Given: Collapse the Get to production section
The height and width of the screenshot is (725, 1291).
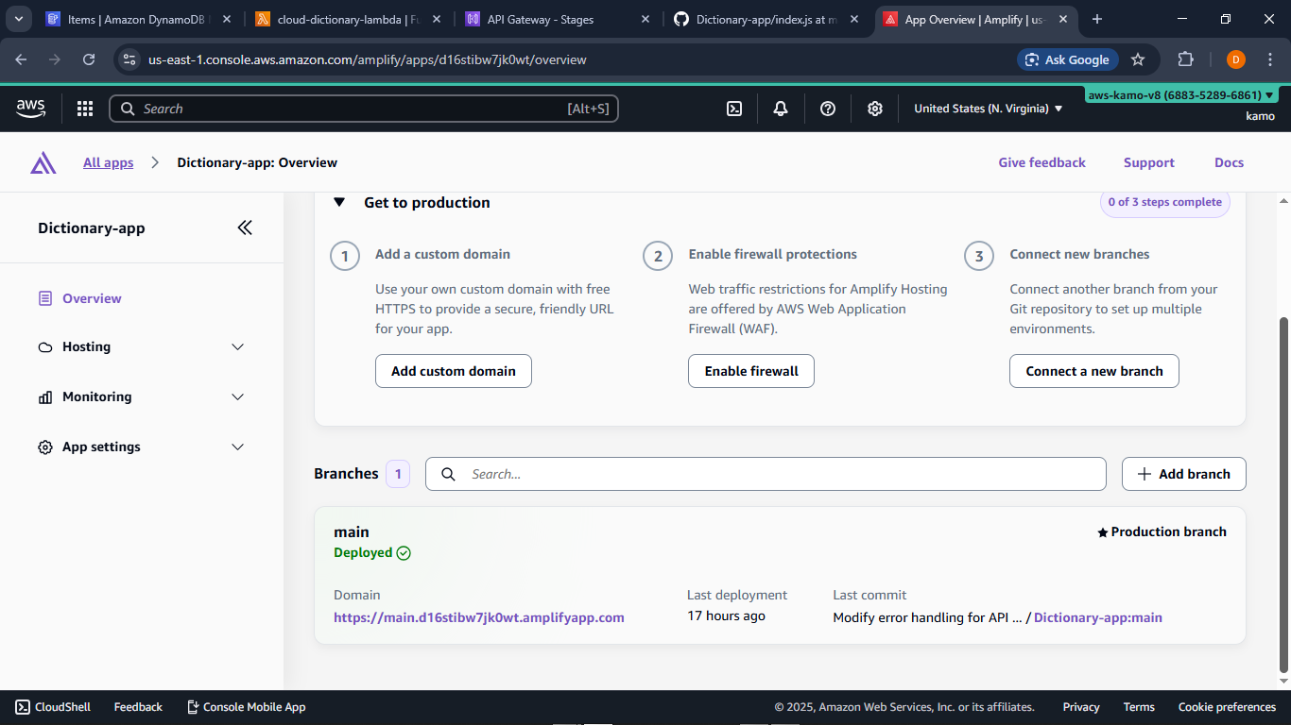Looking at the screenshot, I should click(339, 202).
